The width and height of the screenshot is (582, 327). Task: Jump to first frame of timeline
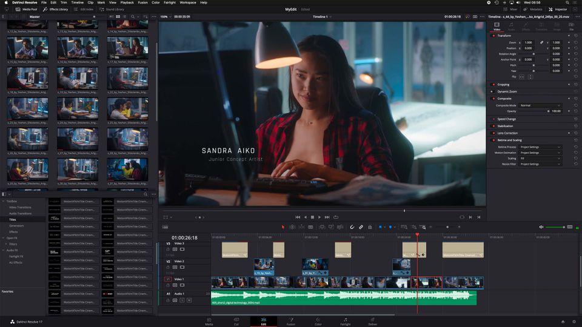297,217
